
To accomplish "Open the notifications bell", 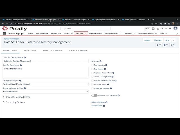I will [170, 29].
